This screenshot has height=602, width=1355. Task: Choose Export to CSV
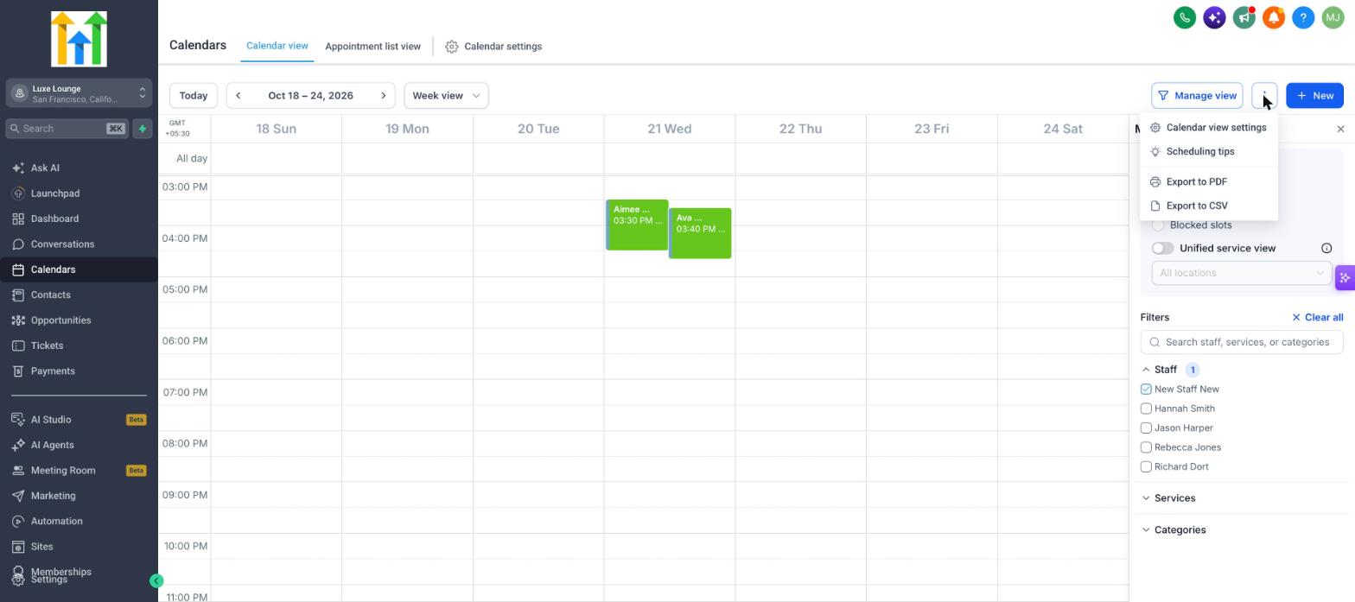click(1208, 206)
